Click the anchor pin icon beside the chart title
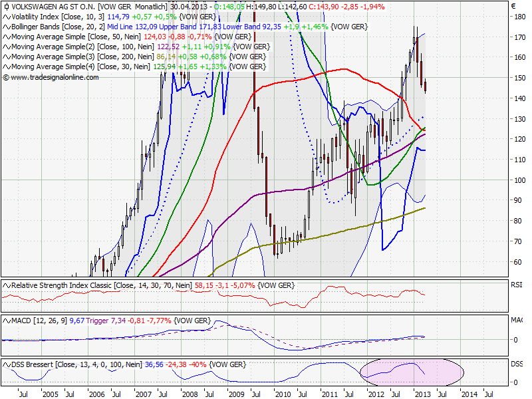 [x=6, y=7]
